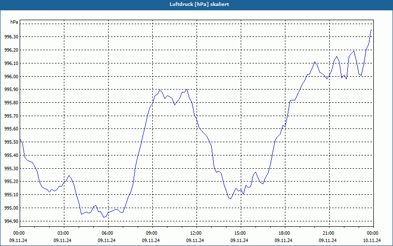Click the 996,10 pressure axis label
Image resolution: width=393 pixels, height=246 pixels.
11,63
